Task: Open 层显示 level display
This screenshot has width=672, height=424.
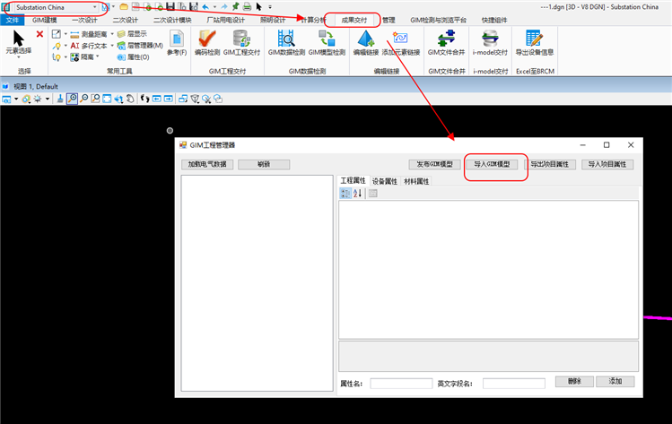Action: coord(132,34)
